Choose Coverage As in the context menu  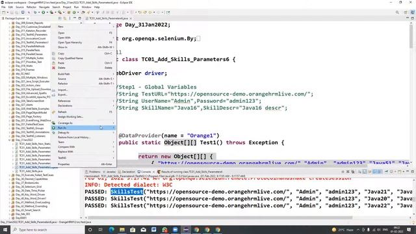click(x=84, y=123)
